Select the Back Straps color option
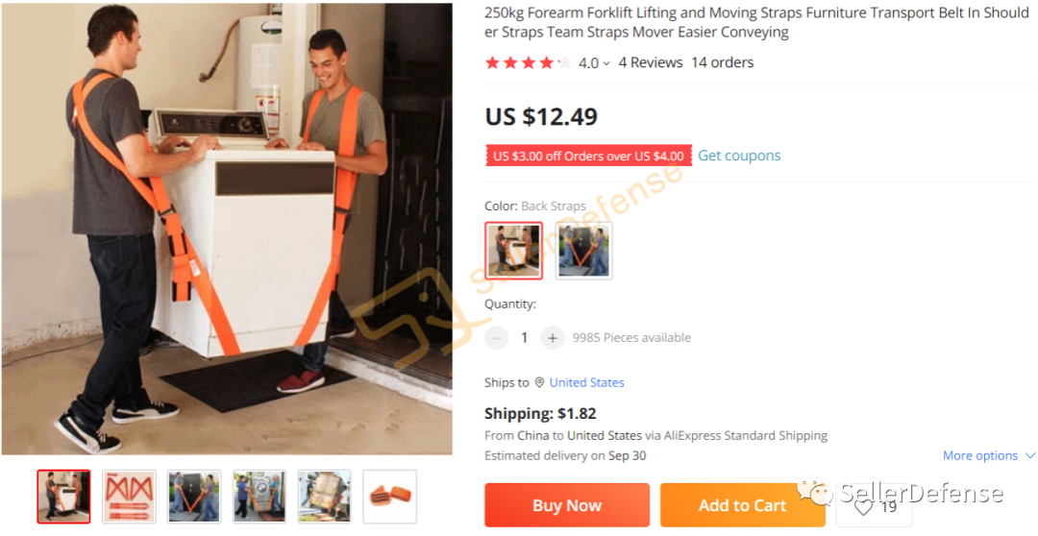 pyautogui.click(x=513, y=251)
